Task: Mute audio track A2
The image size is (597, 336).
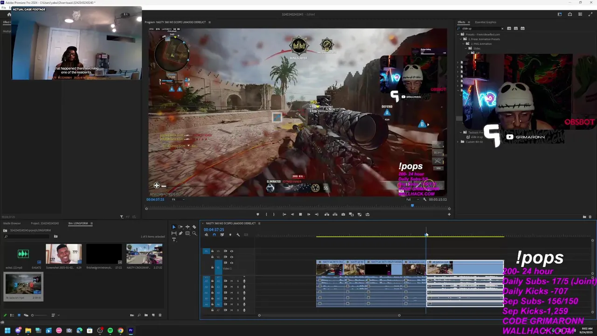Action: coord(232,281)
